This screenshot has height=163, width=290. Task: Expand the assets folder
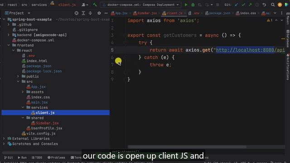pos(23,92)
